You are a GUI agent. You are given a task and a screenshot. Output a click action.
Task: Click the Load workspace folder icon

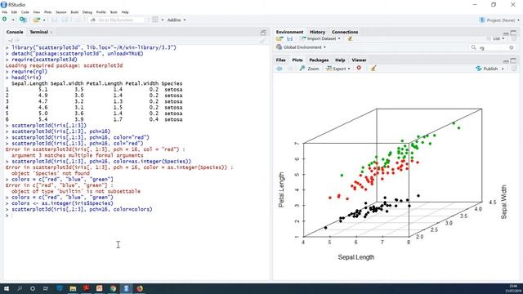pos(279,38)
